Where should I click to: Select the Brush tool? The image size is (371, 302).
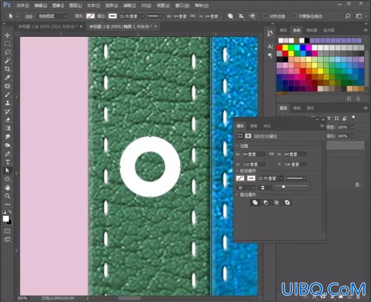pos(7,95)
